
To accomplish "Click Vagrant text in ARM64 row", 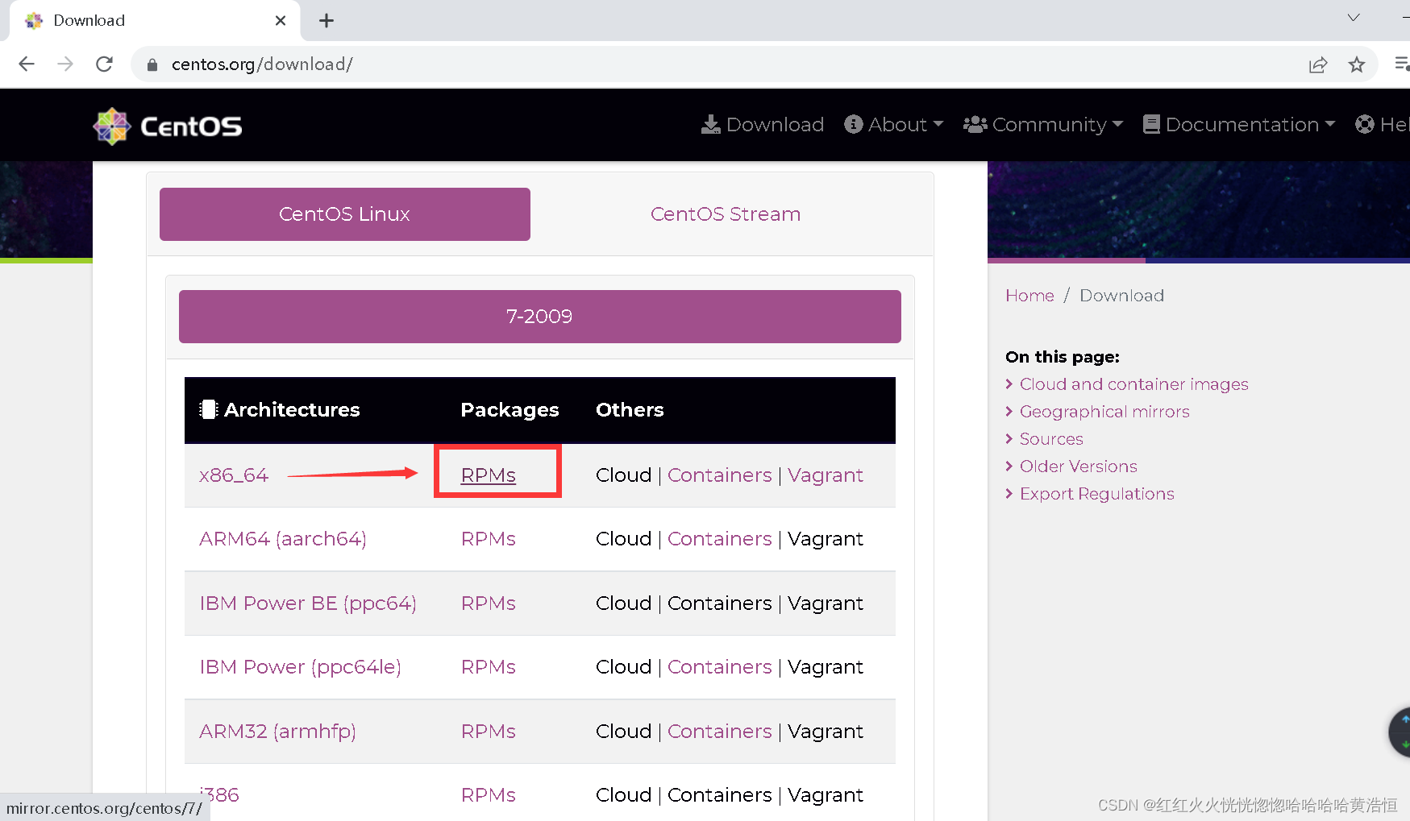I will point(826,539).
